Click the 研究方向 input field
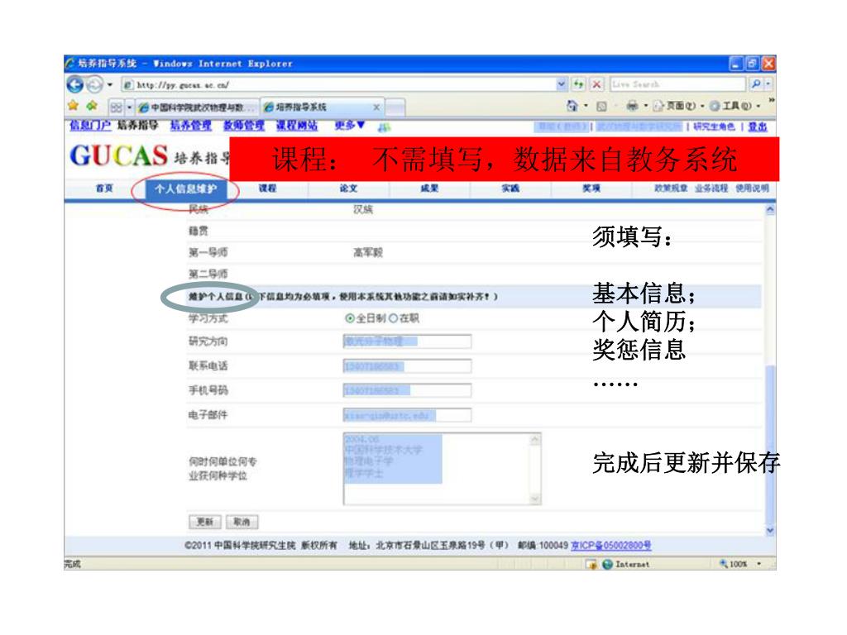Viewport: 847px width, 635px height. tap(407, 341)
